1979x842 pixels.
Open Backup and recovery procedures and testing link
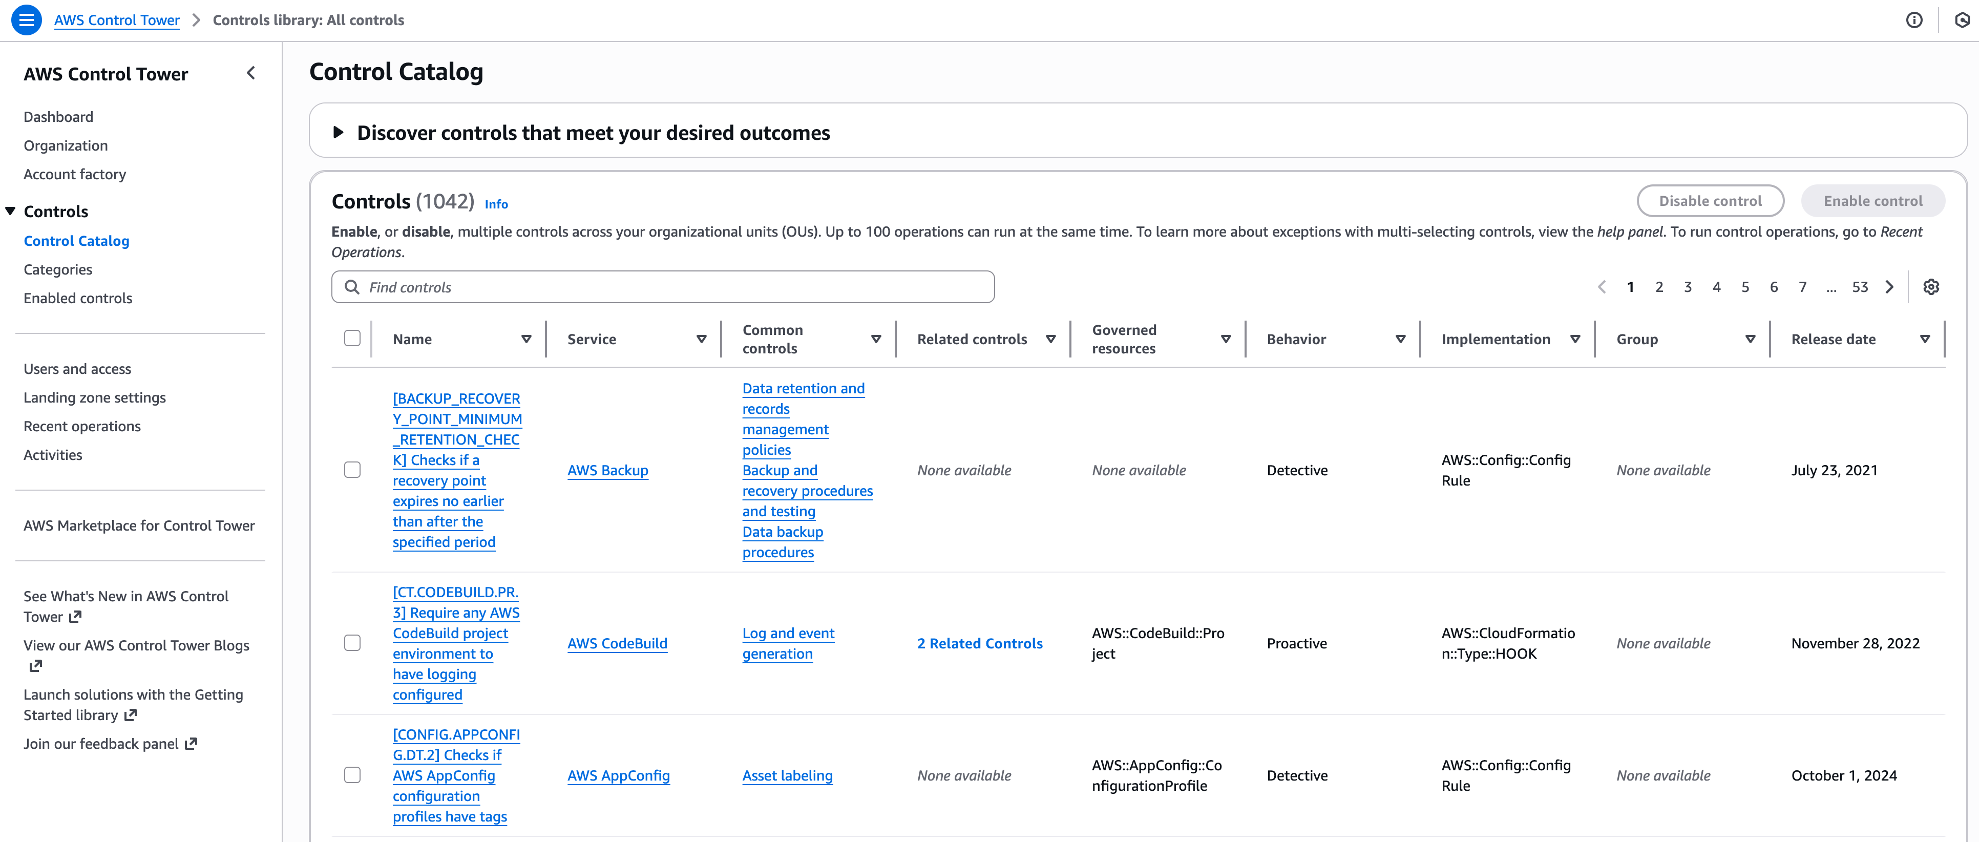coord(807,490)
